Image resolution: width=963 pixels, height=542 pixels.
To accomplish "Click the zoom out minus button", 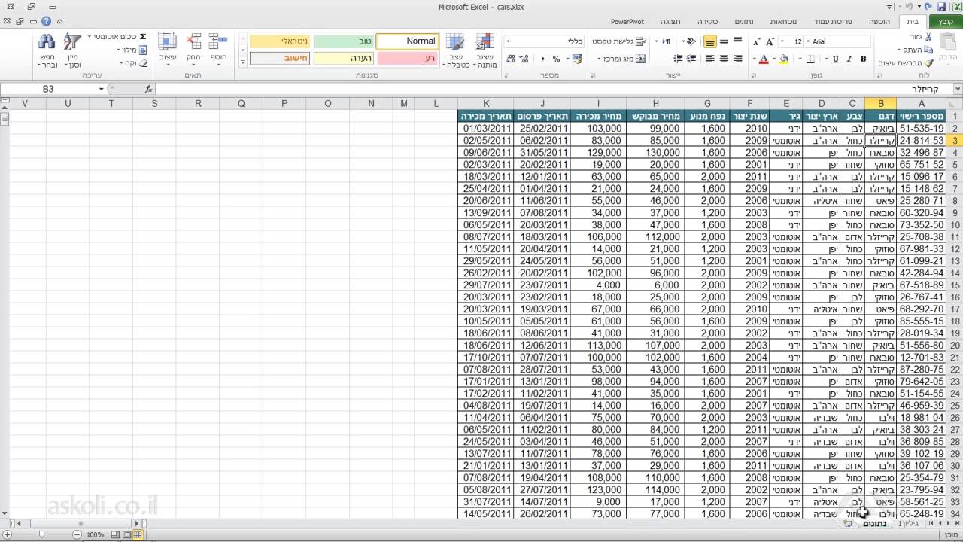I will point(77,534).
